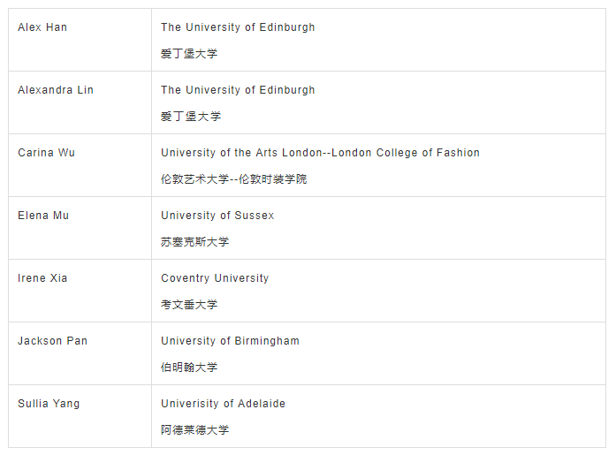Click the Carina Wu name cell

(47, 153)
